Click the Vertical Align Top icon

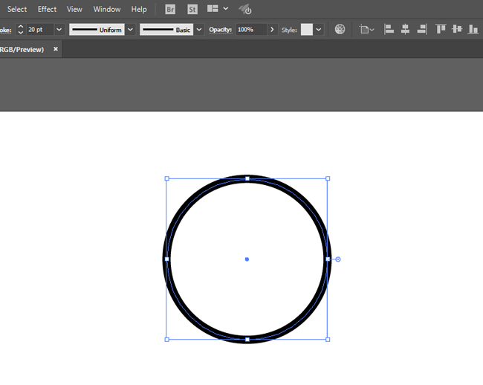coord(441,30)
